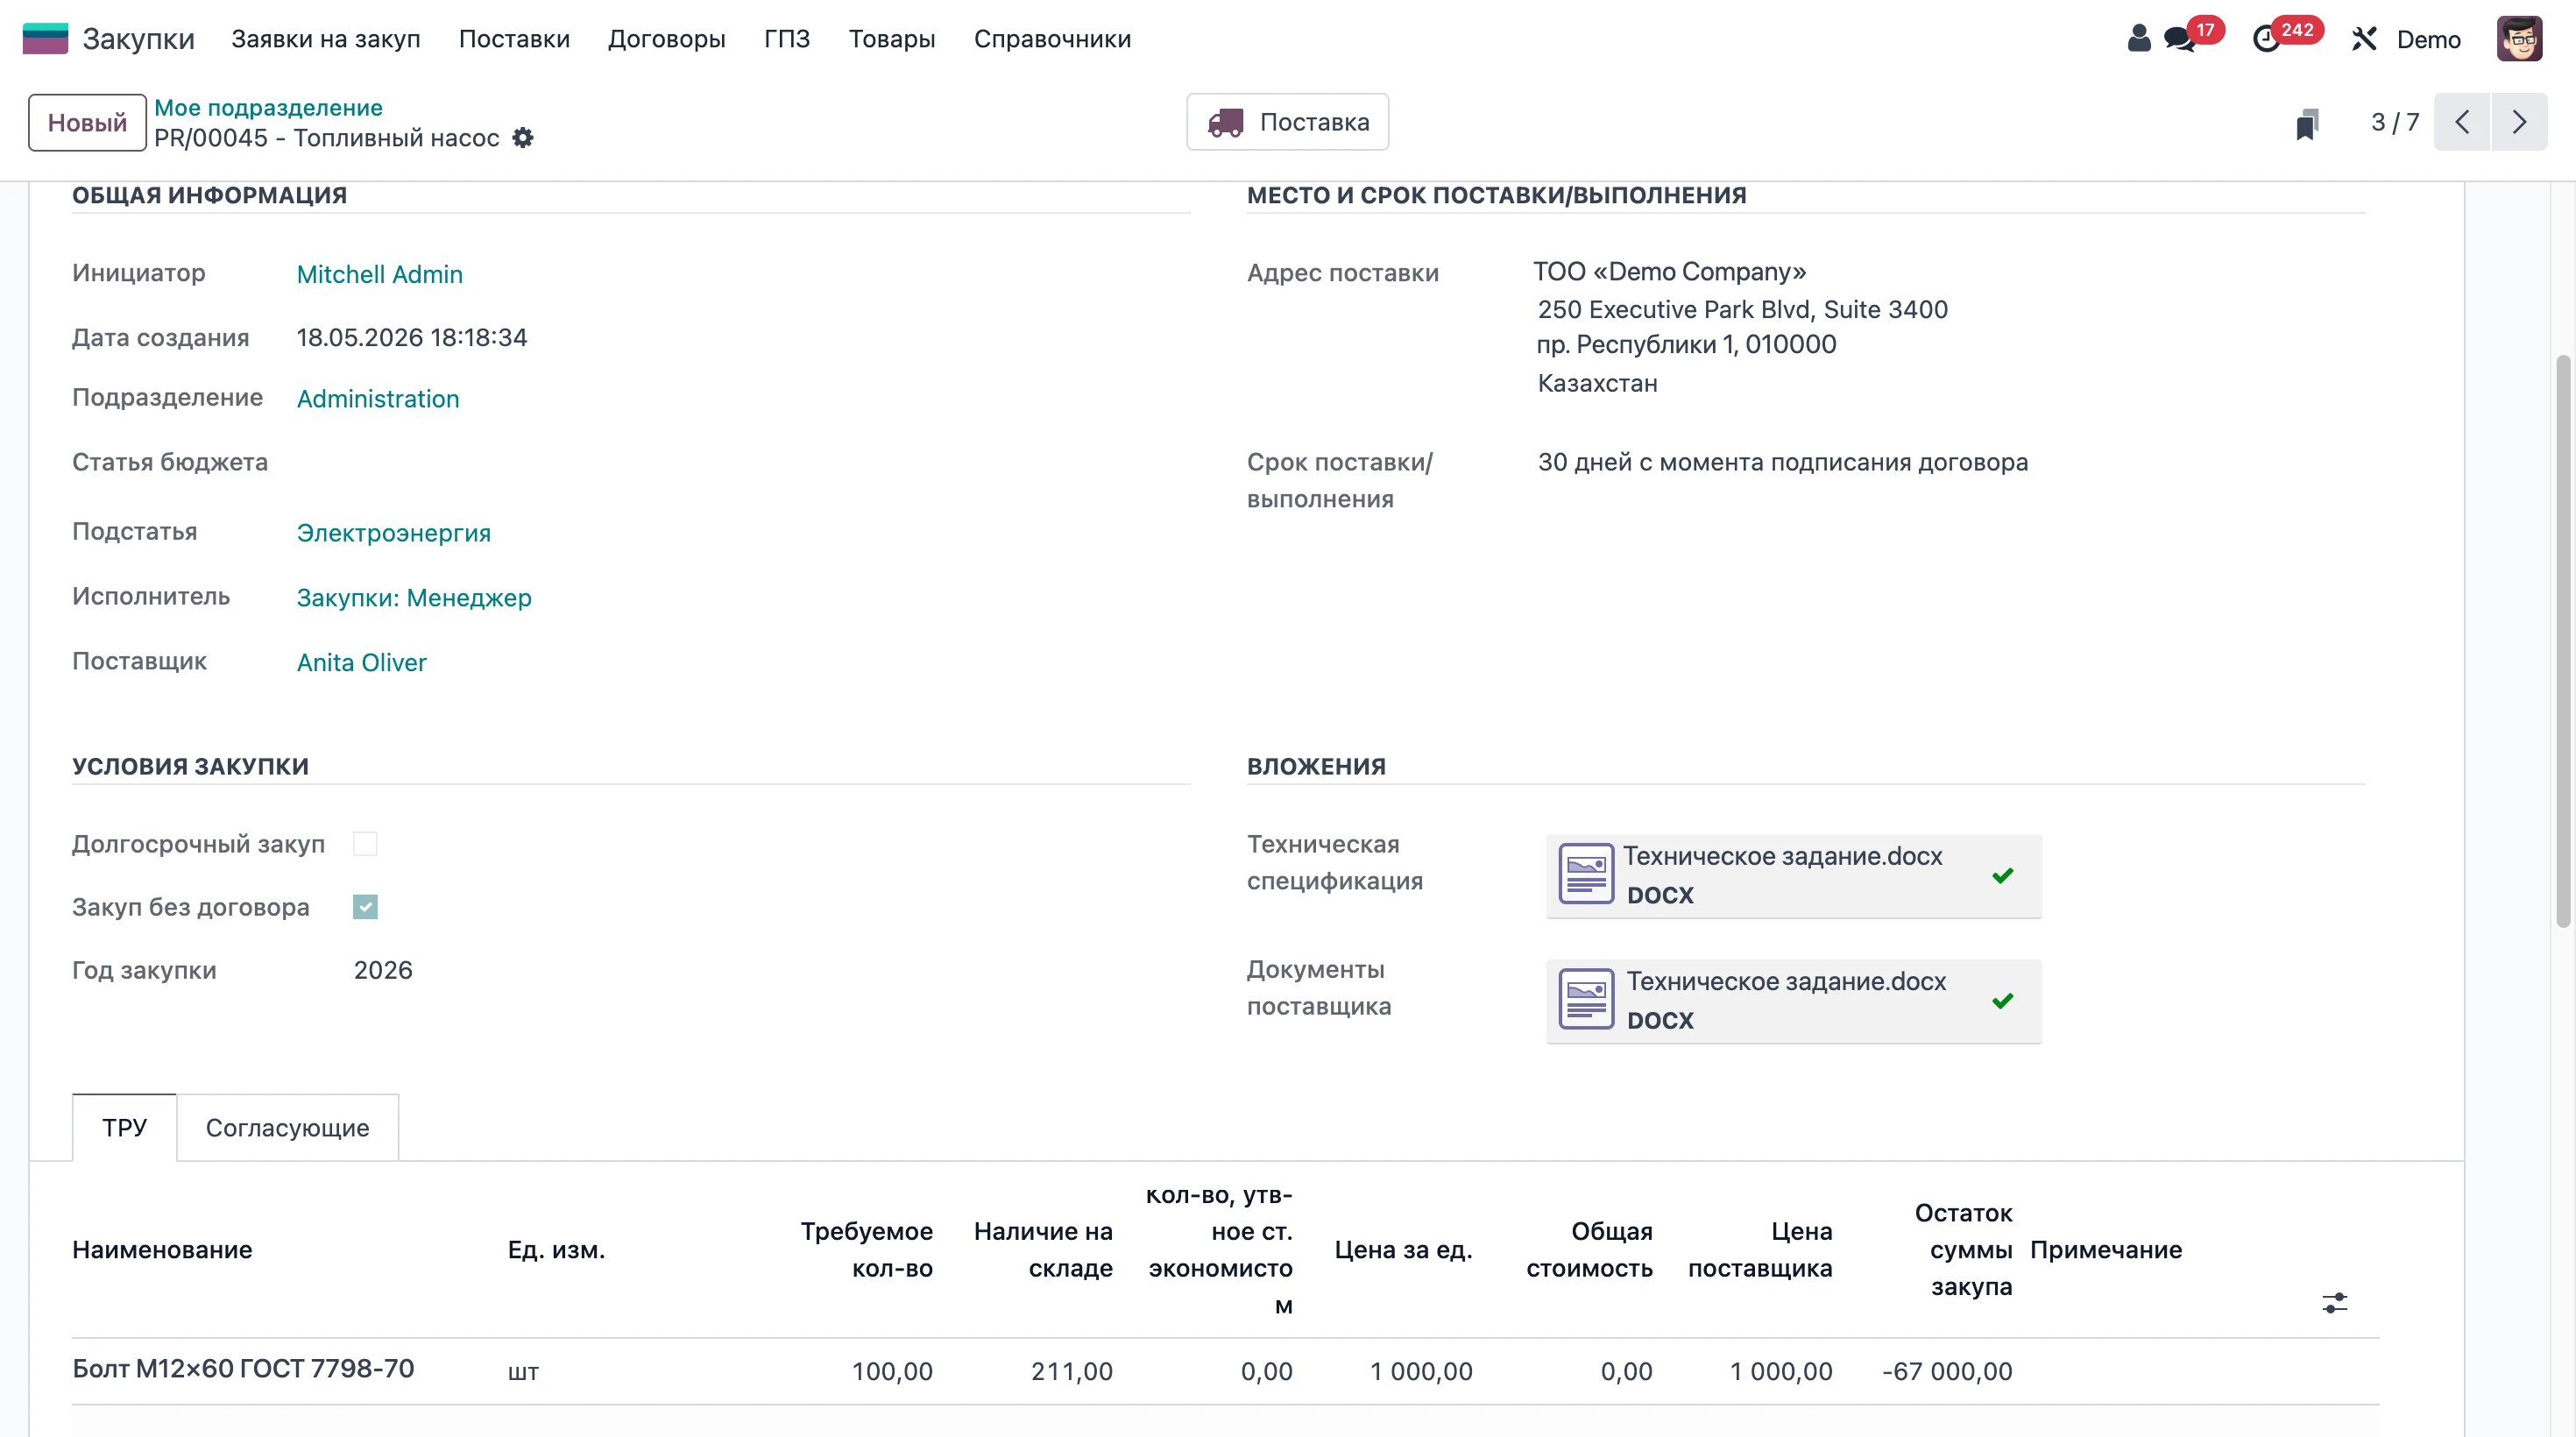
Task: Switch to the Согласующие tab
Action: click(x=287, y=1128)
